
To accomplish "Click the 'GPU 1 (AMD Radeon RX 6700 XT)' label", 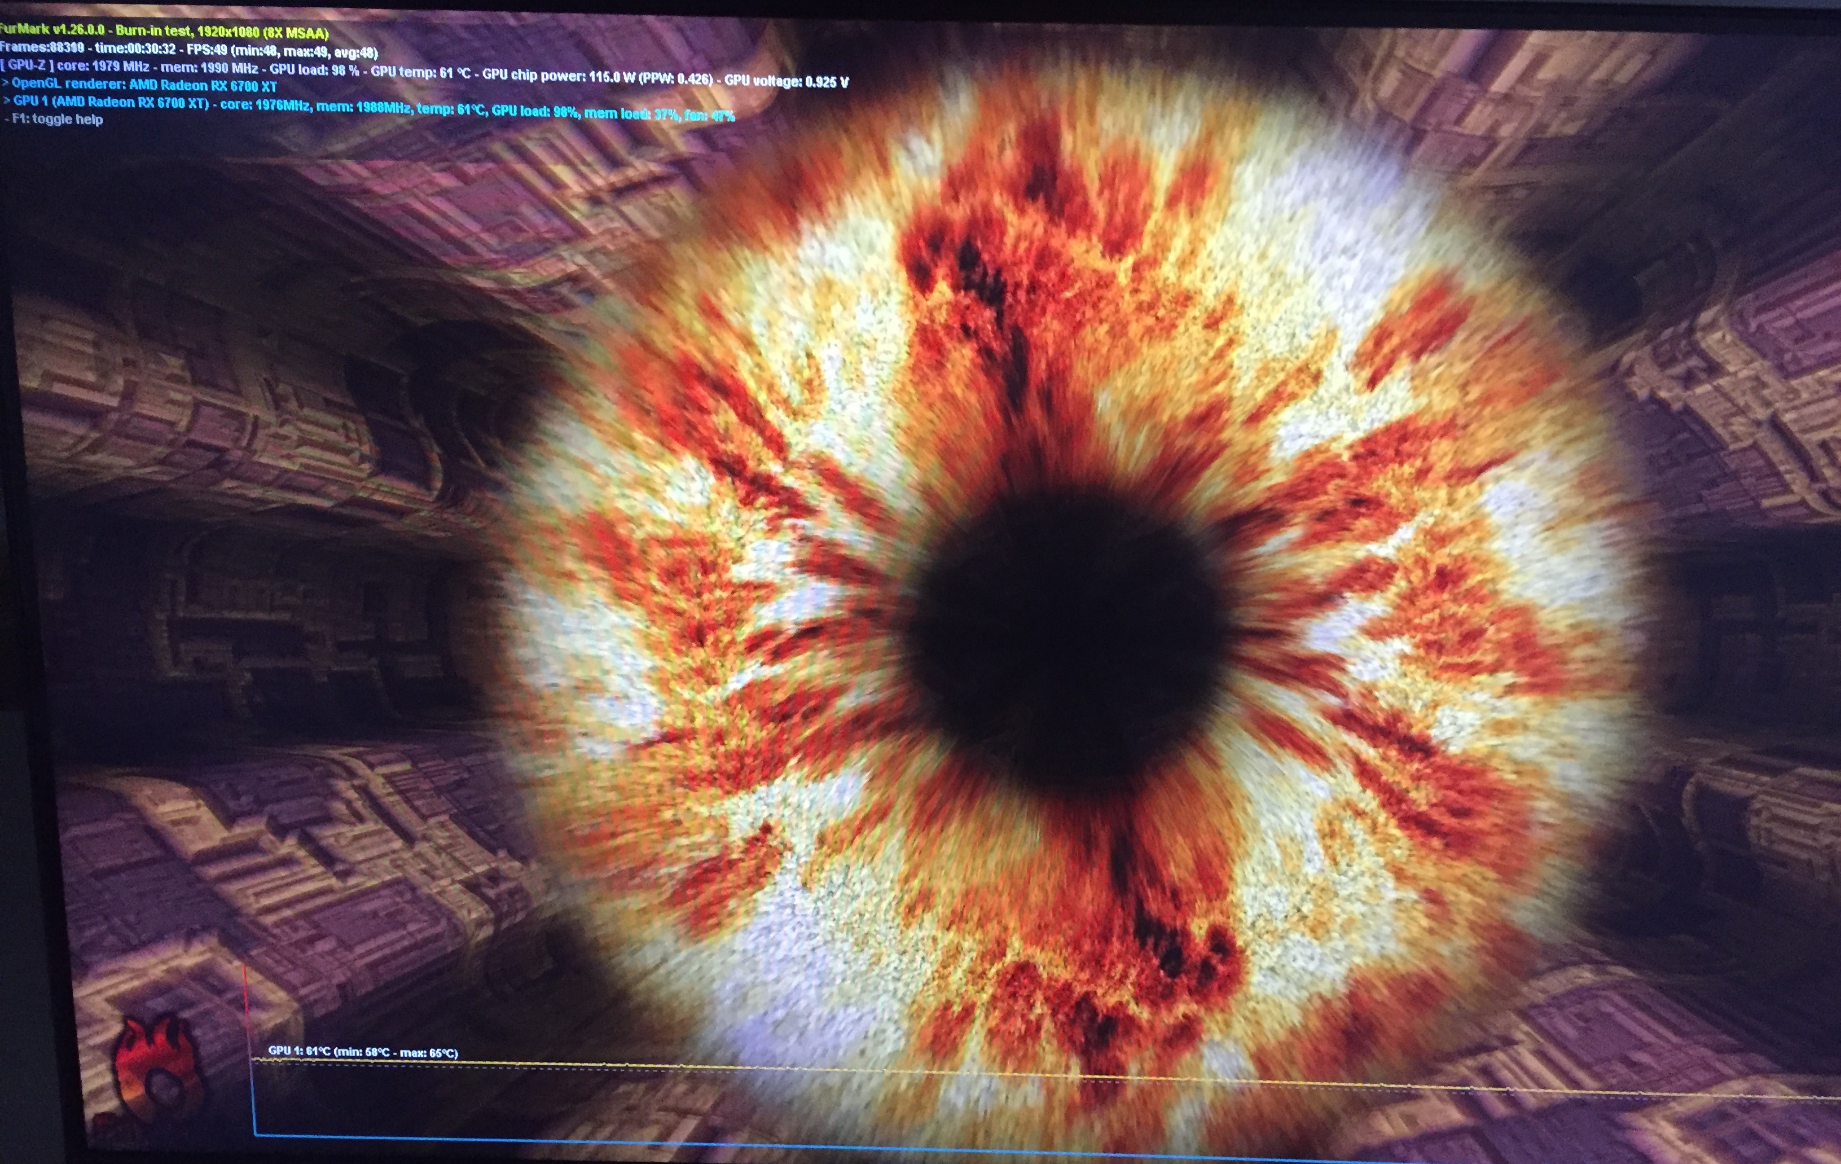I will (x=111, y=102).
